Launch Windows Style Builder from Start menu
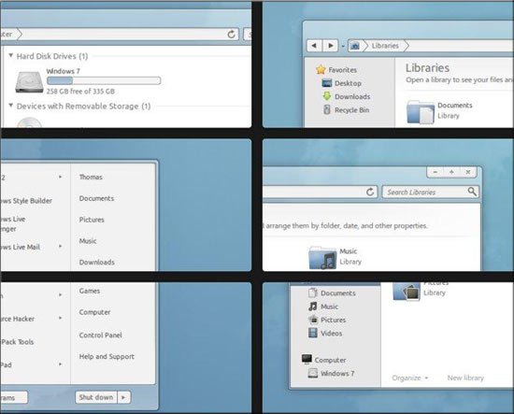The image size is (514, 414). 26,201
